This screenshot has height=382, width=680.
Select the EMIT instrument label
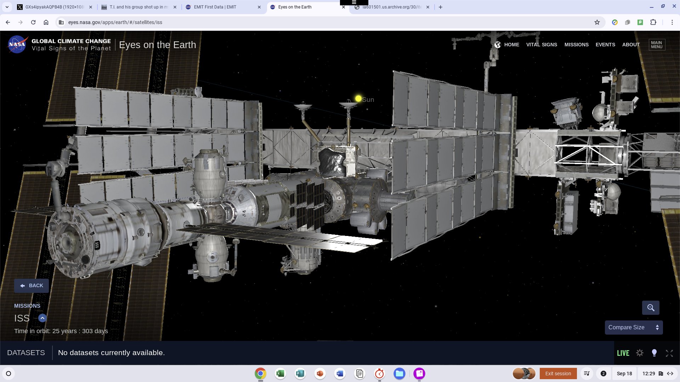tap(205, 201)
